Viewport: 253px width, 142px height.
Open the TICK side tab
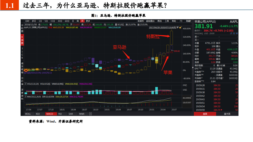point(22,53)
